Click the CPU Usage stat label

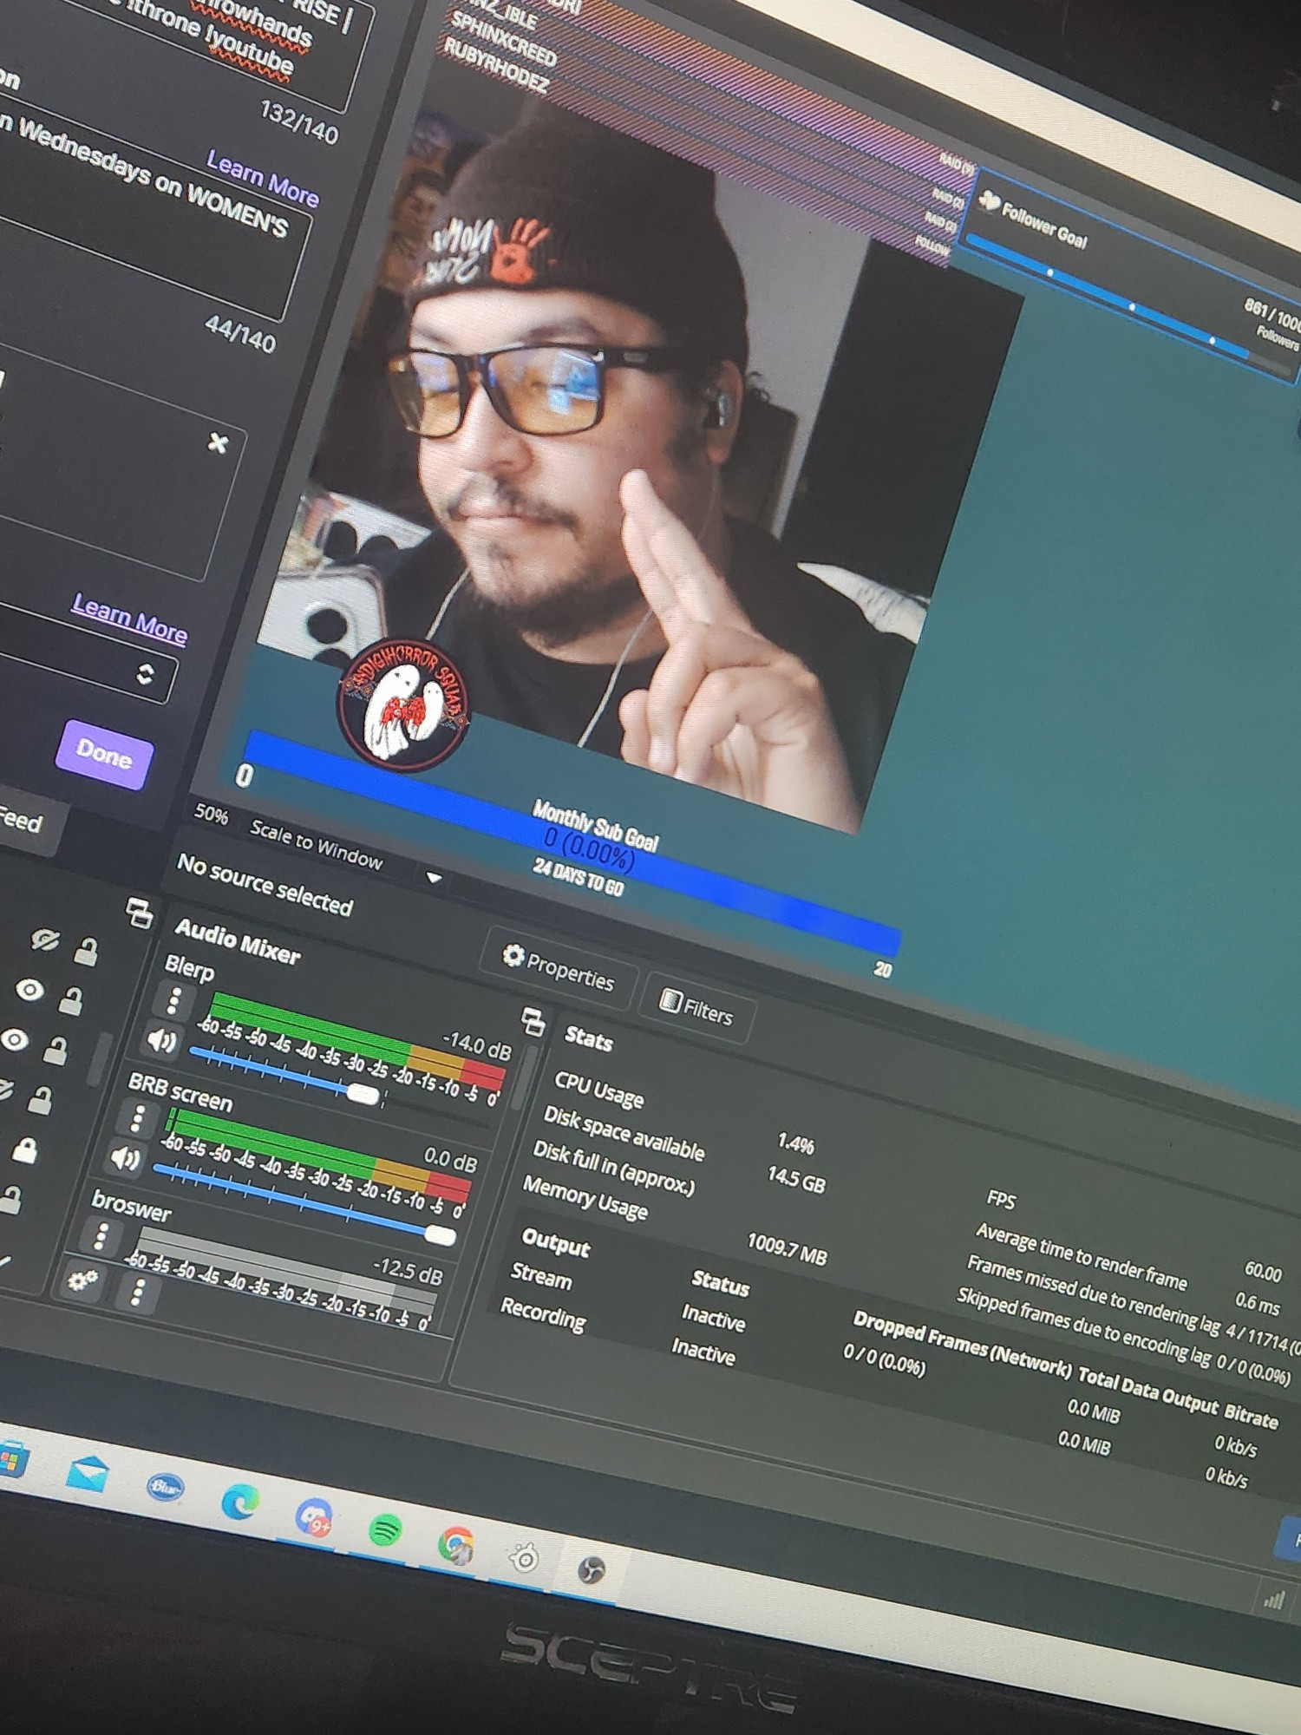click(x=598, y=1089)
